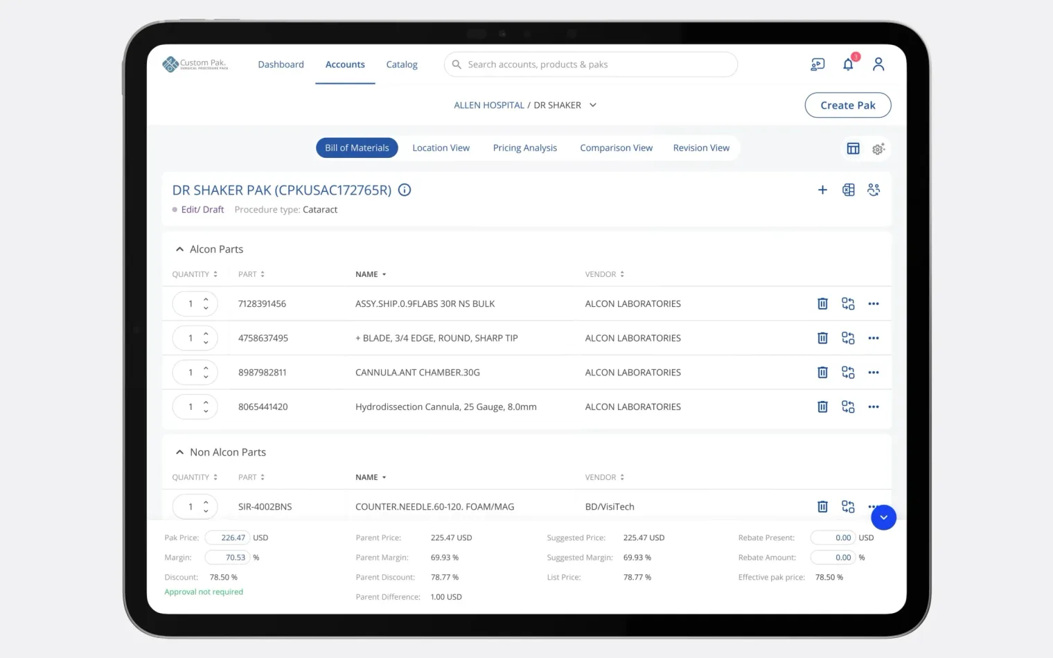Viewport: 1053px width, 658px height.
Task: Switch to Pricing Analysis tab
Action: [x=525, y=148]
